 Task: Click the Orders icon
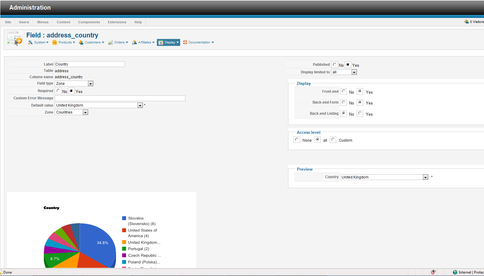pos(111,43)
